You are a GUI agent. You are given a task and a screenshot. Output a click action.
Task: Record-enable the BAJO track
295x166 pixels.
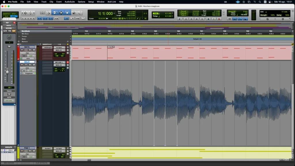(22, 65)
